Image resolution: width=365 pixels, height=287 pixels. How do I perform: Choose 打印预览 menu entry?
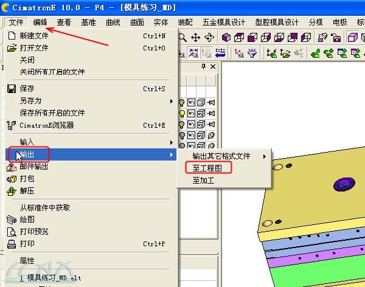(91, 232)
